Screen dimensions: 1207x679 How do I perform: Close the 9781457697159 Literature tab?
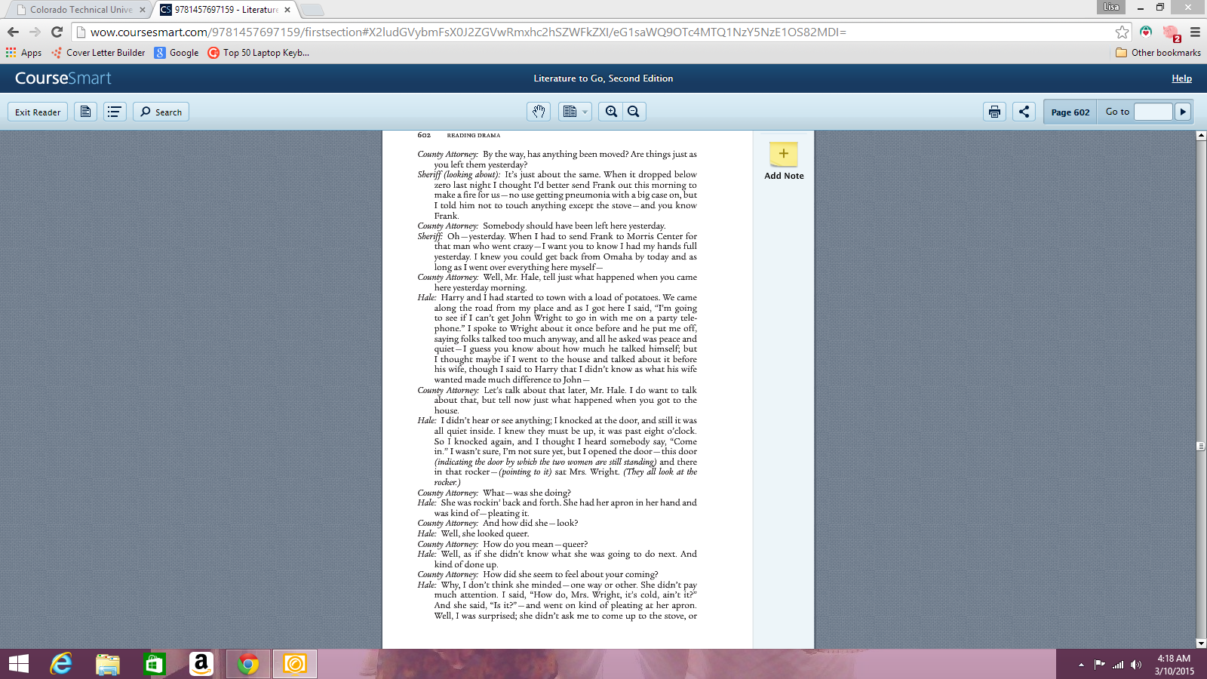[x=287, y=10]
